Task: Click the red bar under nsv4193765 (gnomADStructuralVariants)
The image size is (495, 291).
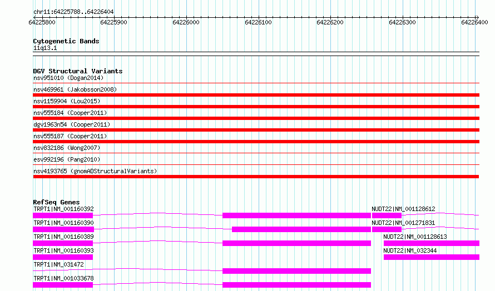Action: pyautogui.click(x=256, y=177)
